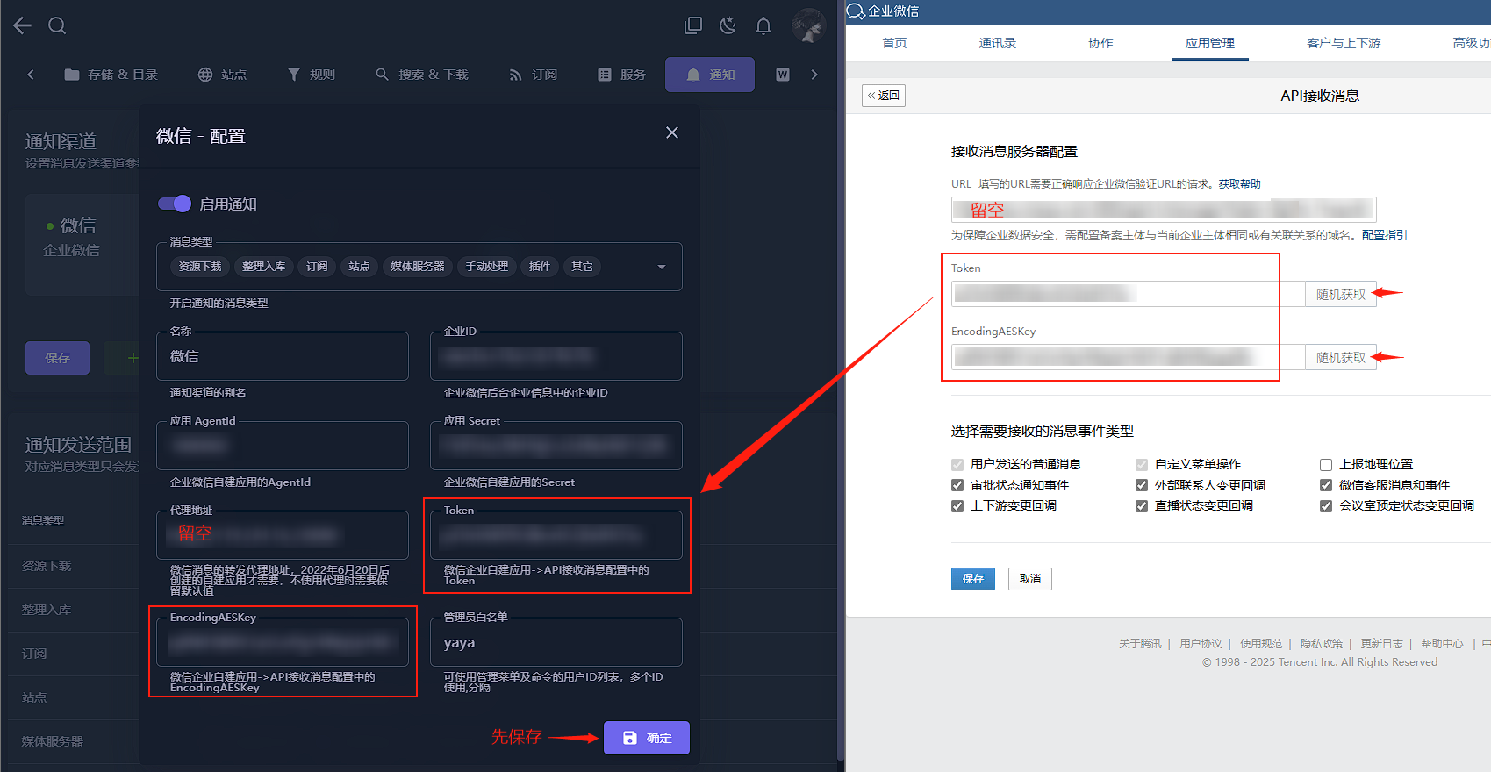Open the 获取帮助 link

click(x=1239, y=184)
